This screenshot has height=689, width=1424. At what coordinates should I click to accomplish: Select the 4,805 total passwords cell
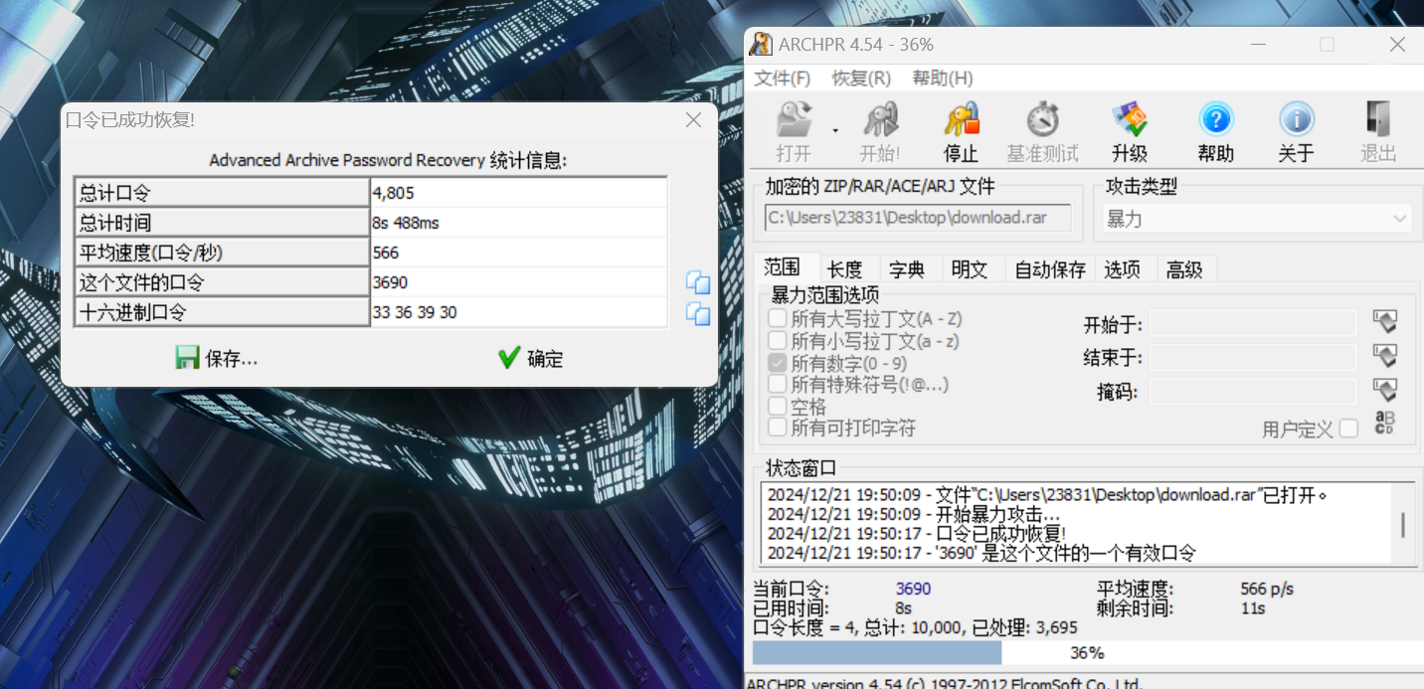pos(518,193)
